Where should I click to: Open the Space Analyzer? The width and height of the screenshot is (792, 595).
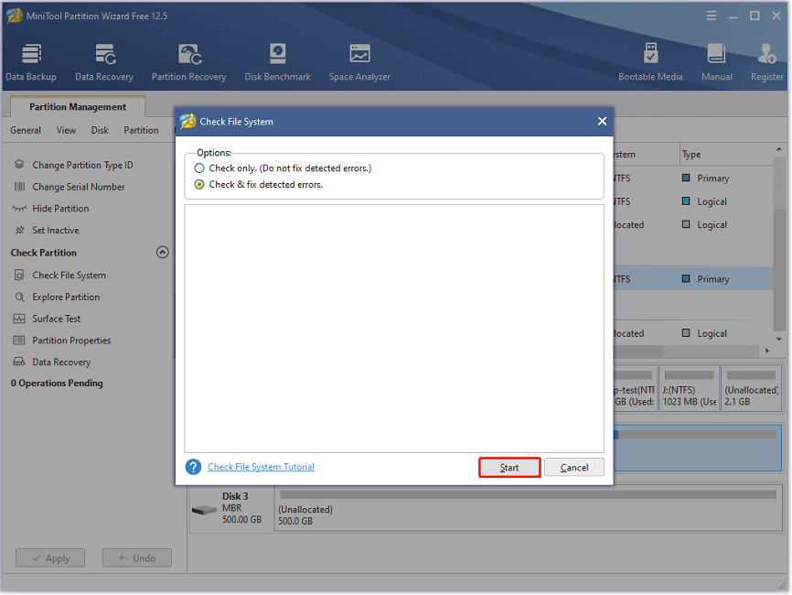tap(359, 59)
